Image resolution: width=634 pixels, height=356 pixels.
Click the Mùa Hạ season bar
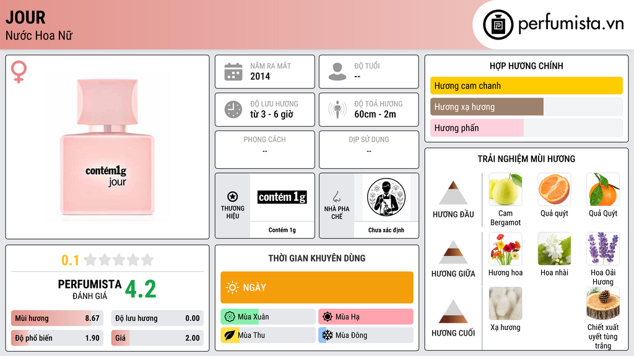(x=366, y=316)
